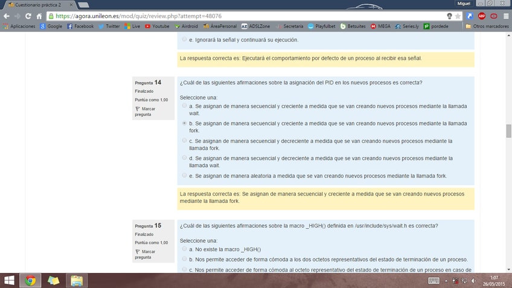Click the browser reload button
Viewport: 512px width, 288px height.
coord(28,16)
